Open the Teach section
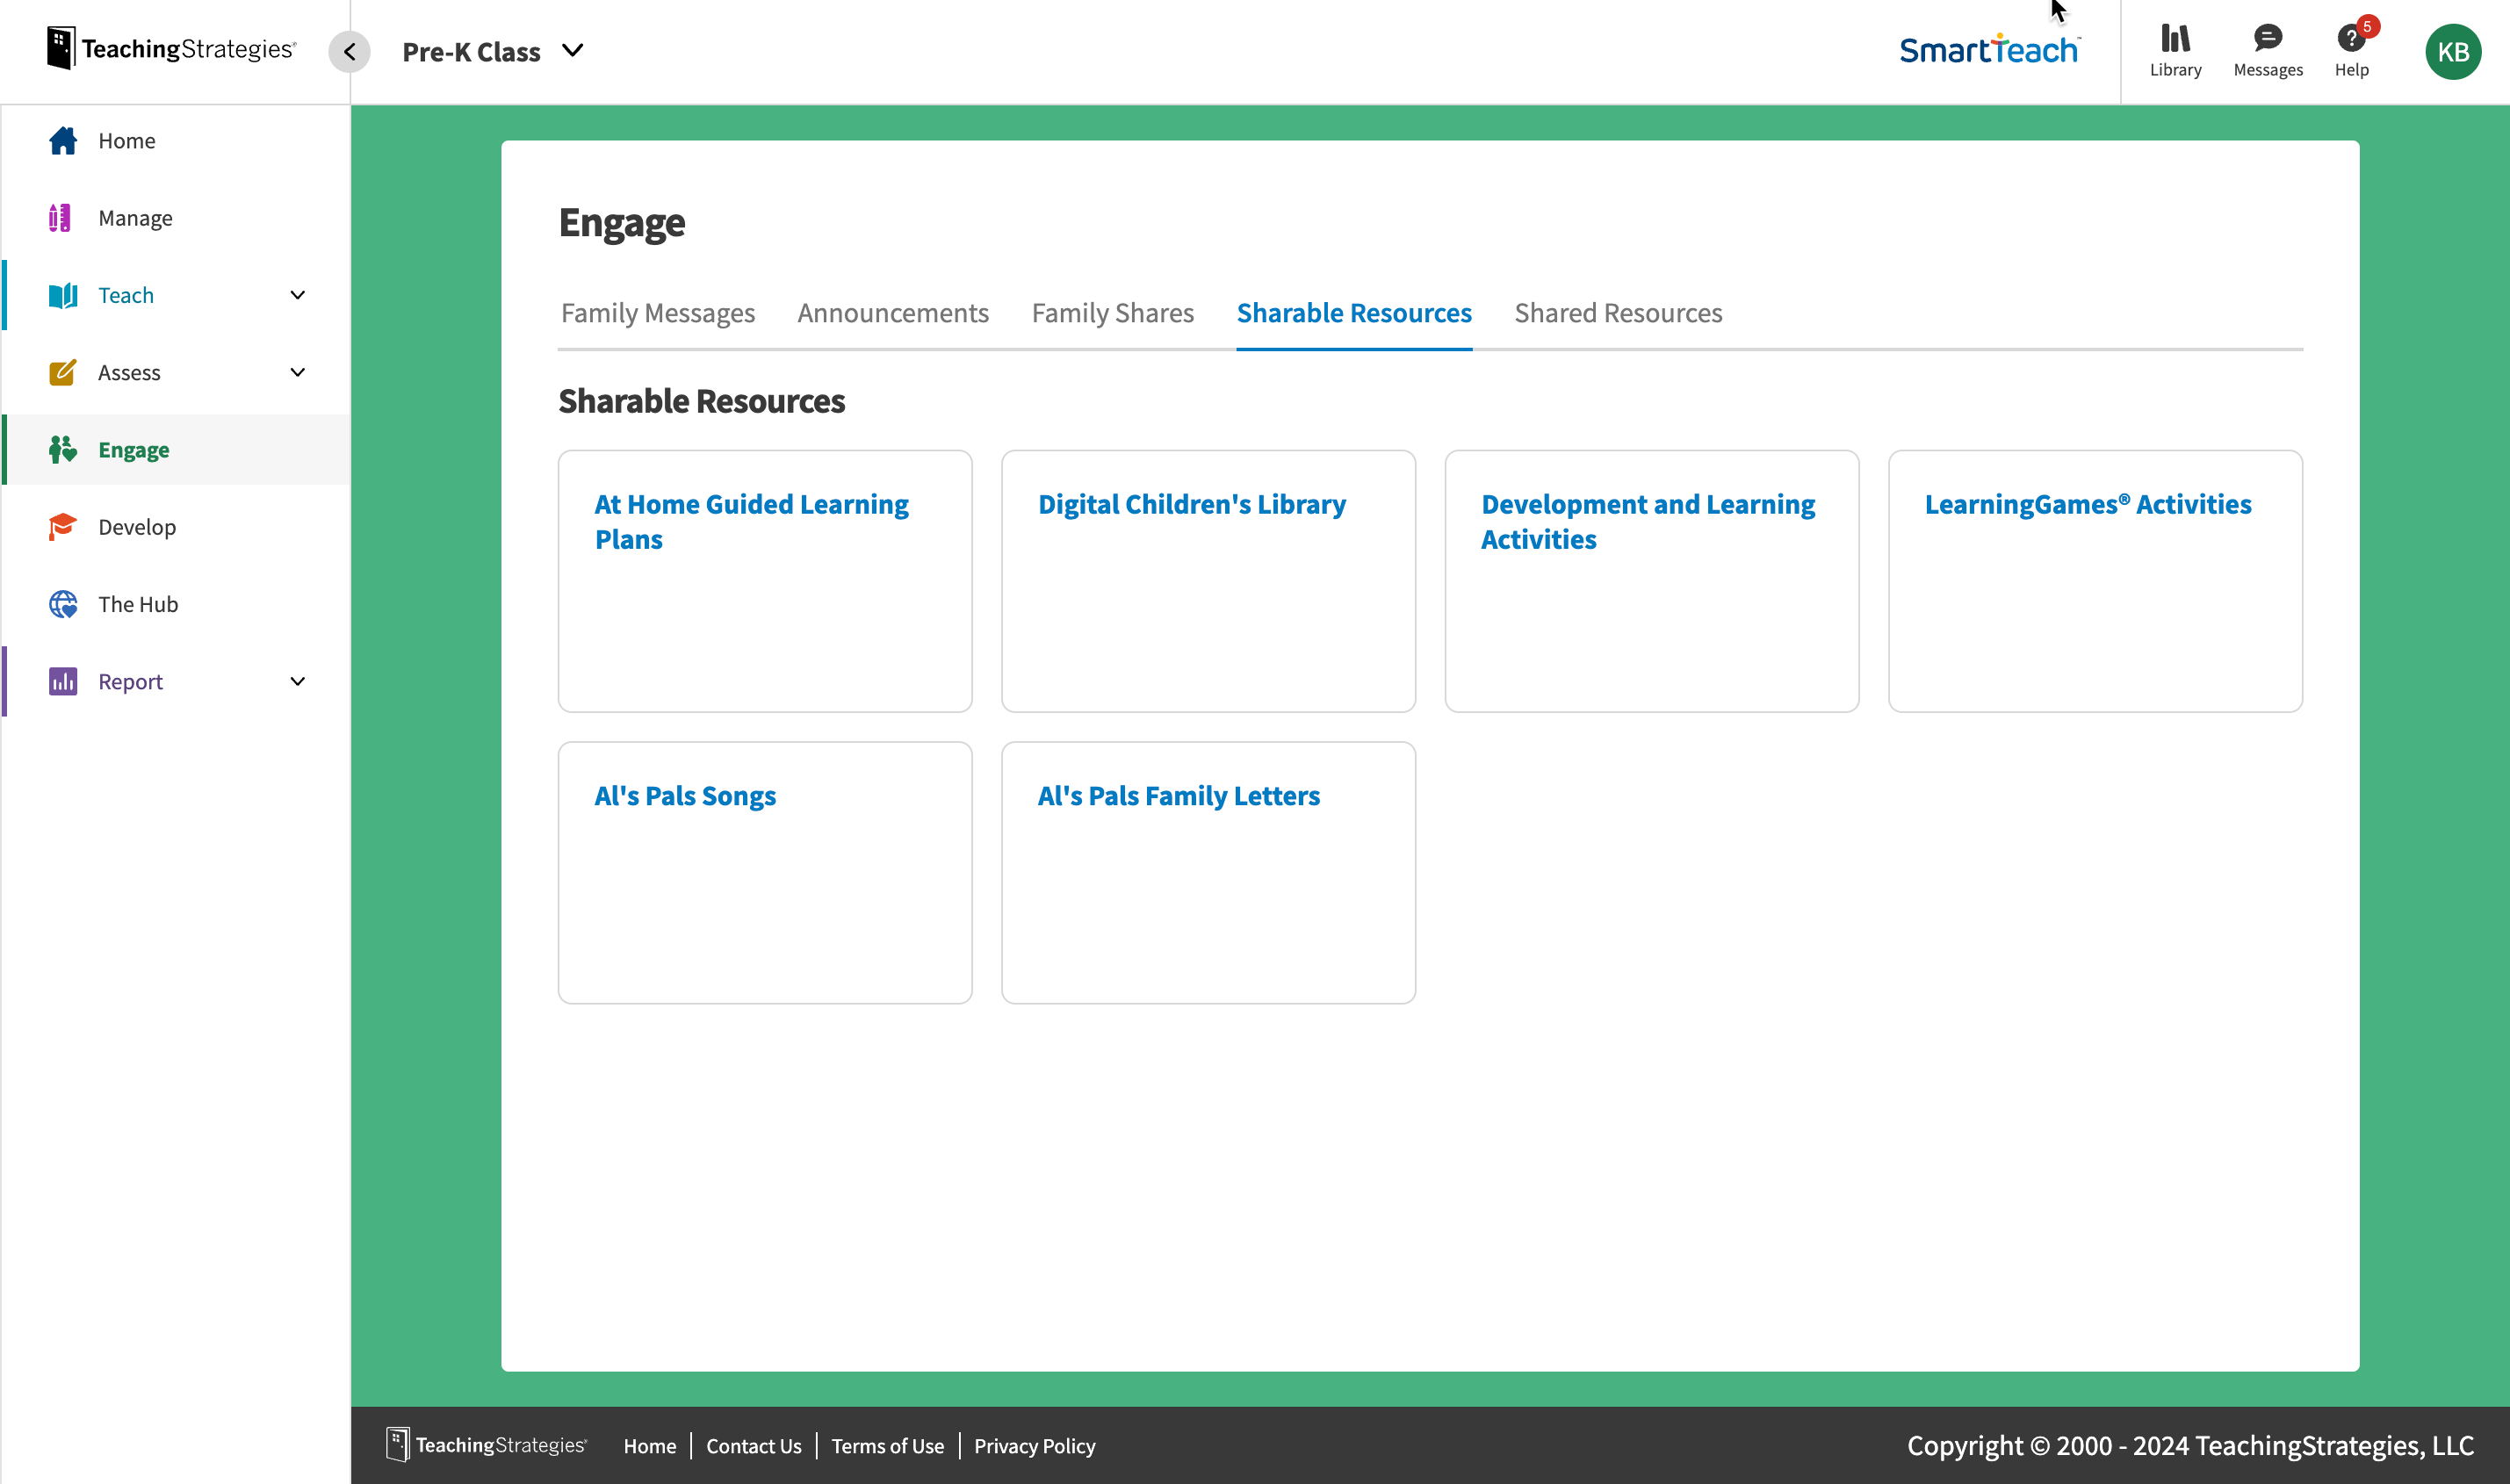This screenshot has height=1484, width=2510. click(126, 294)
